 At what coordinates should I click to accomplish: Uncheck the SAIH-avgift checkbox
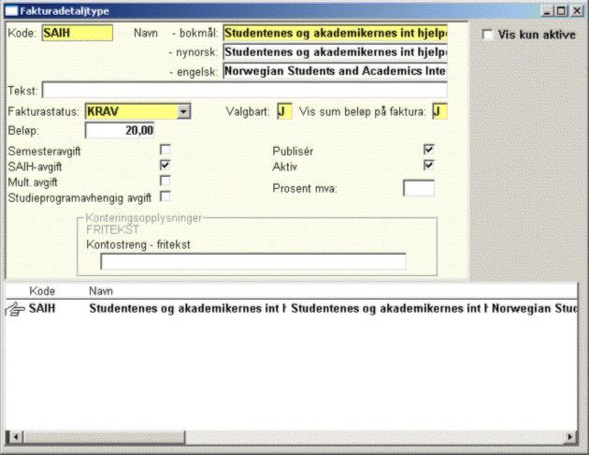point(165,165)
